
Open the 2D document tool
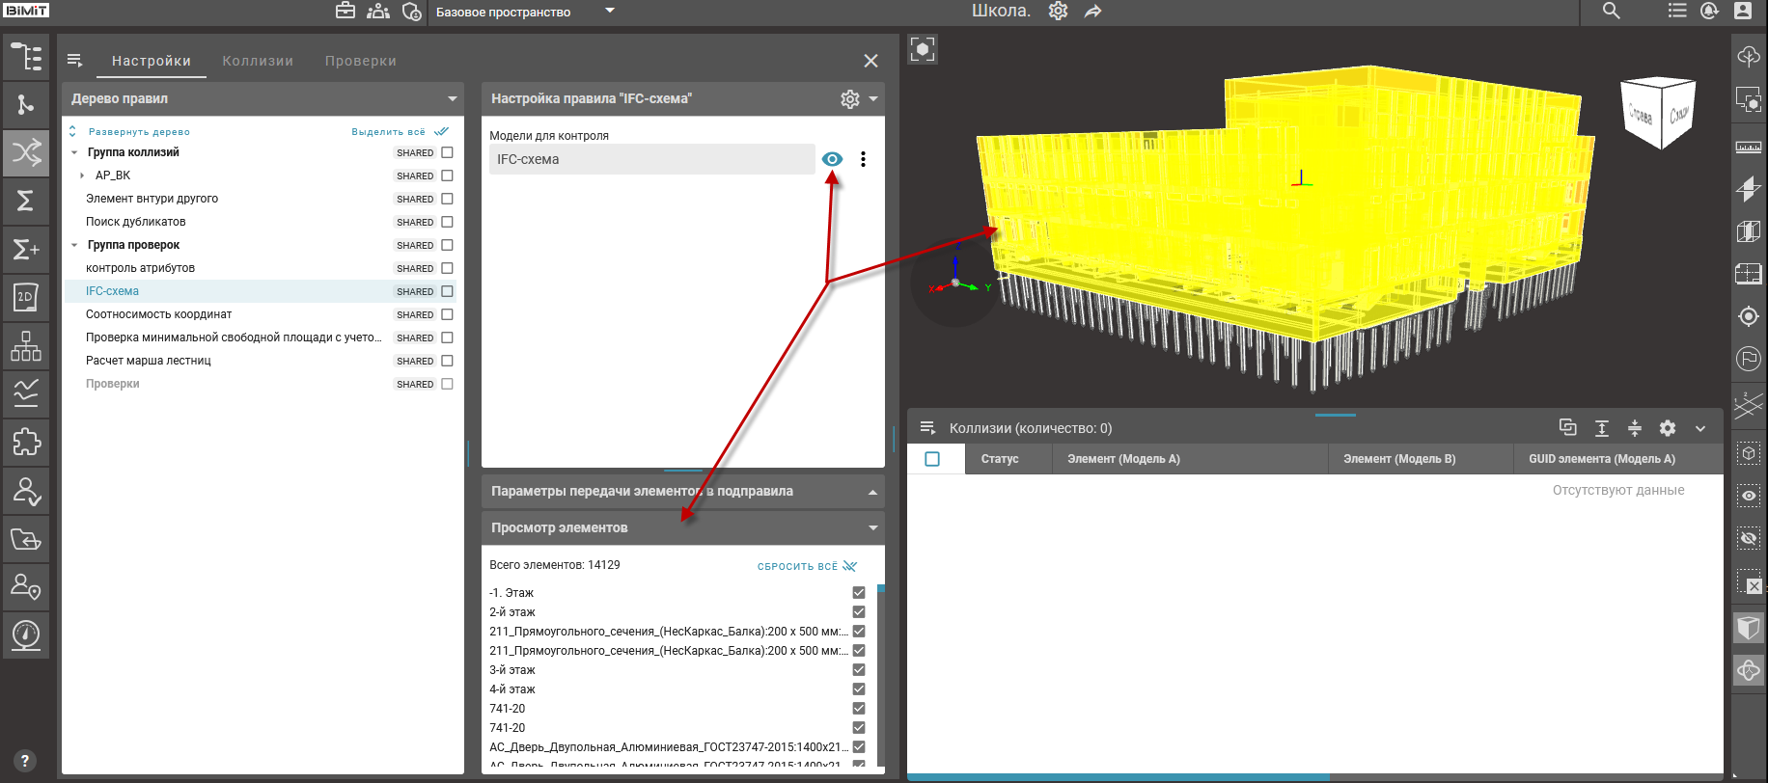(26, 297)
